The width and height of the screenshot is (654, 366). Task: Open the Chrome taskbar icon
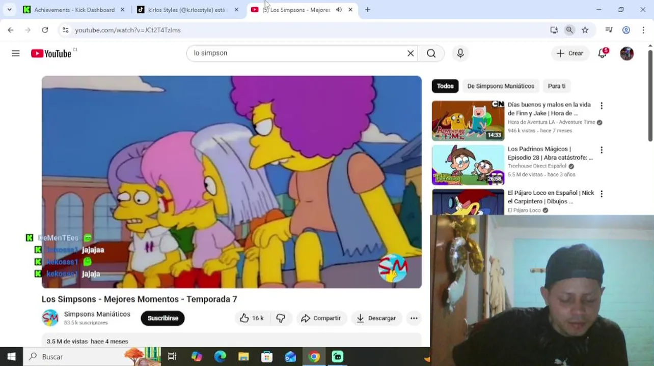[x=314, y=357]
